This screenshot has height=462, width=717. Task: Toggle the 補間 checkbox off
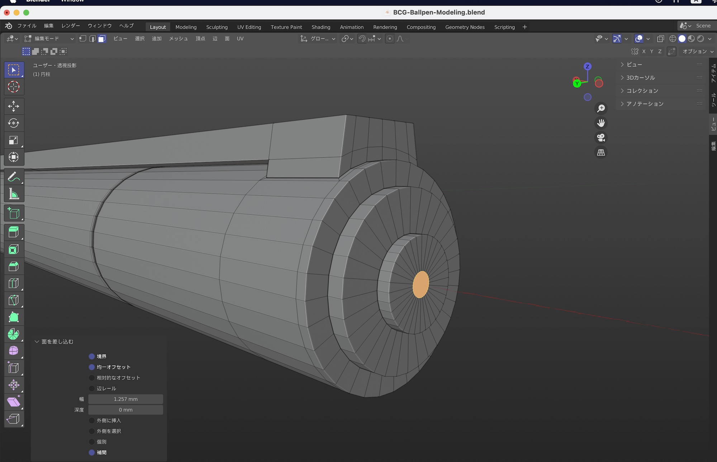coord(92,452)
